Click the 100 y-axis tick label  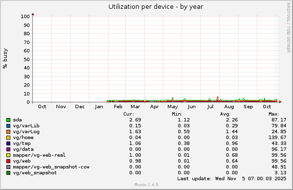tap(25, 17)
